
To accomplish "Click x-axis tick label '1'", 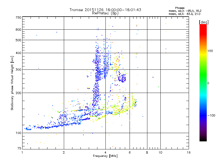I will [x=22, y=152].
